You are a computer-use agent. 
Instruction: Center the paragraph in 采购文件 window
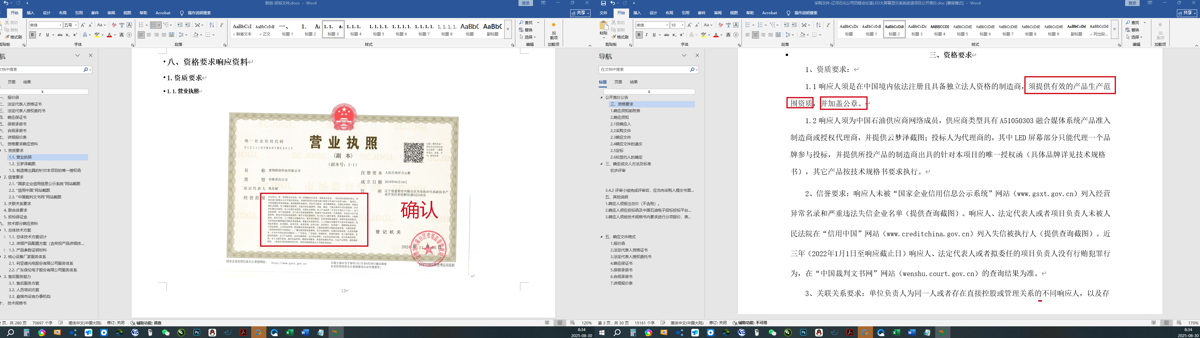[x=755, y=35]
